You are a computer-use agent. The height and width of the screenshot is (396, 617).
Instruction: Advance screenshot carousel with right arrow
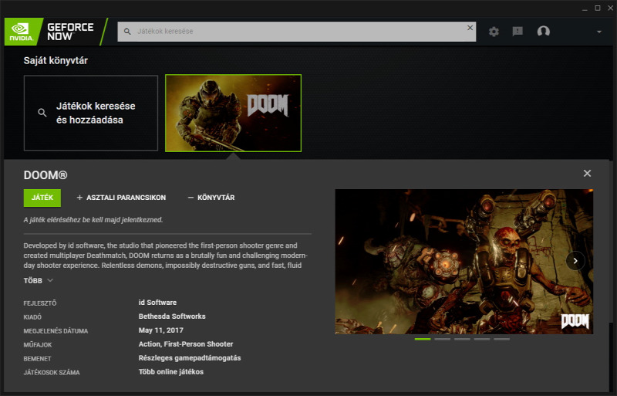(575, 261)
